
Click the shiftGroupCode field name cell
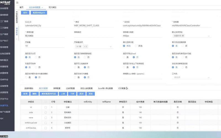31,123
